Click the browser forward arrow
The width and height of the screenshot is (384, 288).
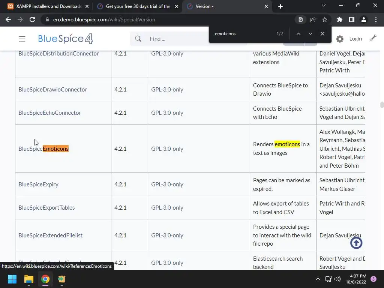click(x=20, y=19)
